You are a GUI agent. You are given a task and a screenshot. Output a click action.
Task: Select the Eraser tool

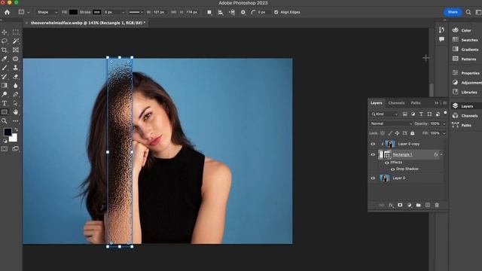(x=16, y=77)
